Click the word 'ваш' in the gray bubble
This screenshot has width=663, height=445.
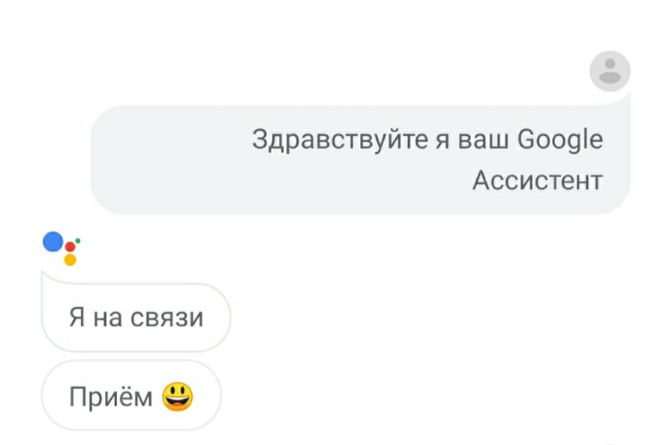point(483,140)
